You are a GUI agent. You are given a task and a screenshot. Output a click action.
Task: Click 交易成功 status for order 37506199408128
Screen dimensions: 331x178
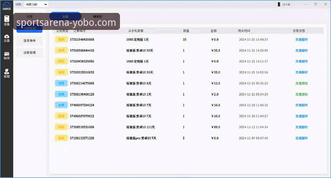pyautogui.click(x=301, y=94)
